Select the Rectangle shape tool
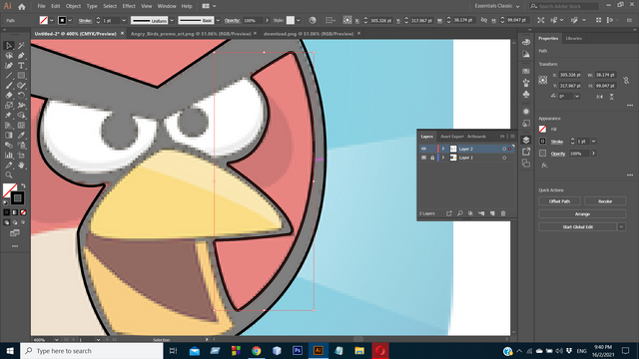Screen dimensions: 639x359 point(21,76)
